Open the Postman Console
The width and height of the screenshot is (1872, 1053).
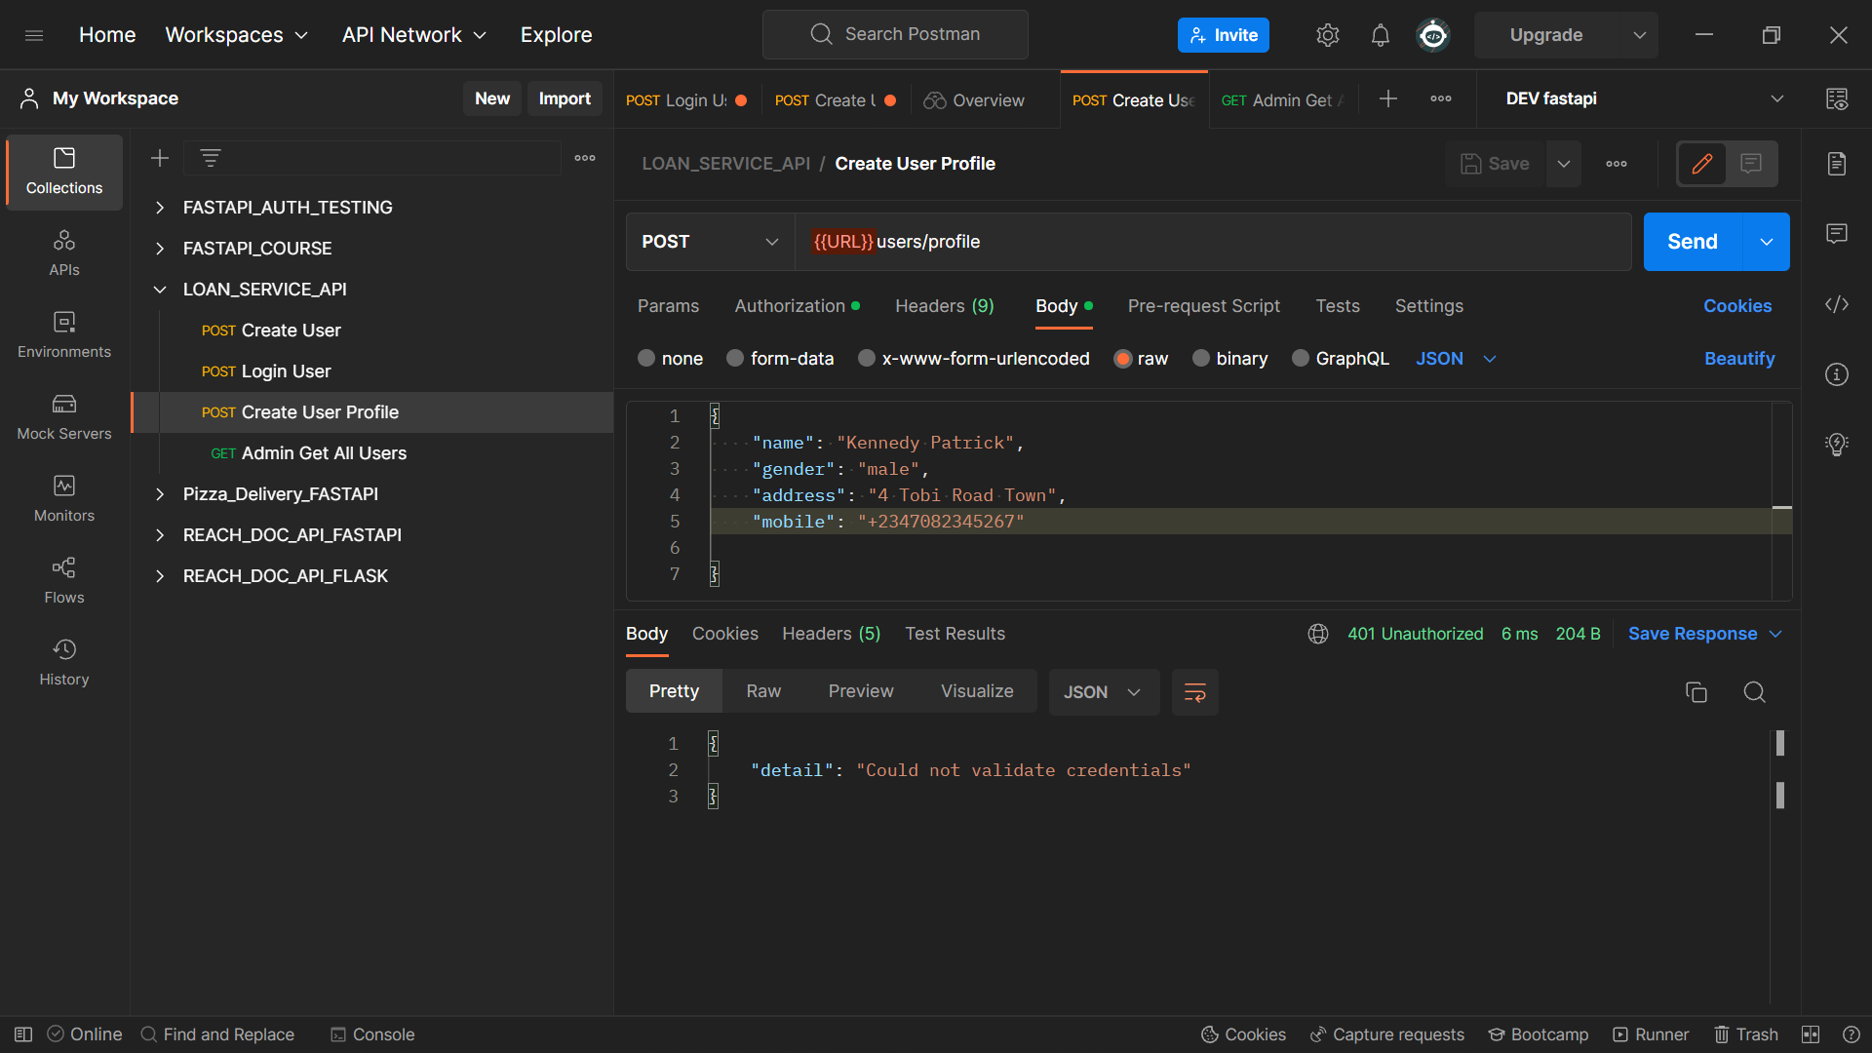tap(371, 1034)
